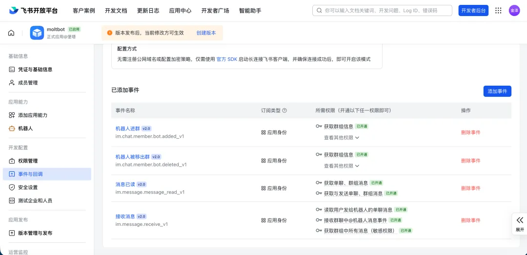This screenshot has height=255, width=527.
Task: Delete the 接收消息 event
Action: coord(470,220)
